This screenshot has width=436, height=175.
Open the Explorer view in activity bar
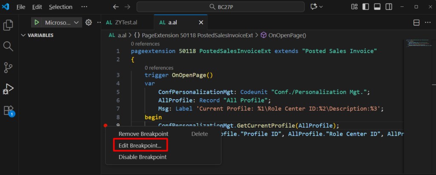(8, 25)
